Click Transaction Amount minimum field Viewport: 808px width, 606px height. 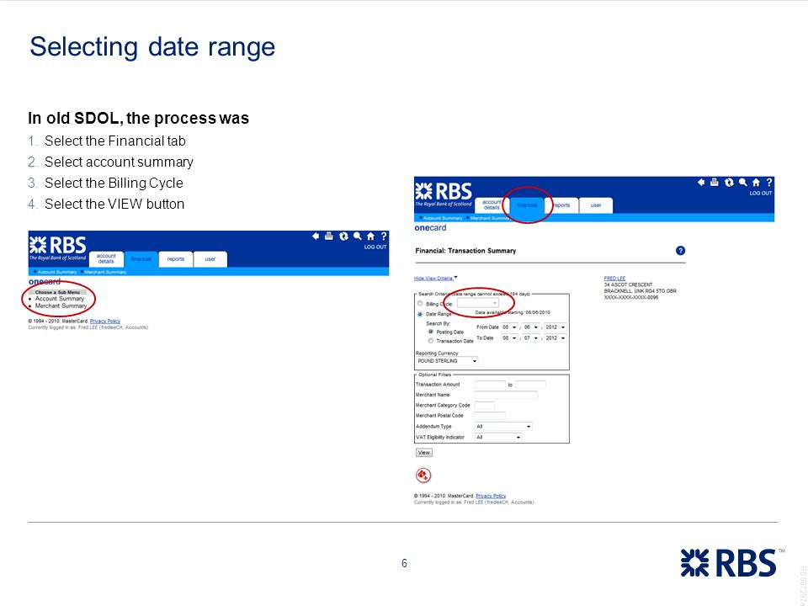pos(490,385)
